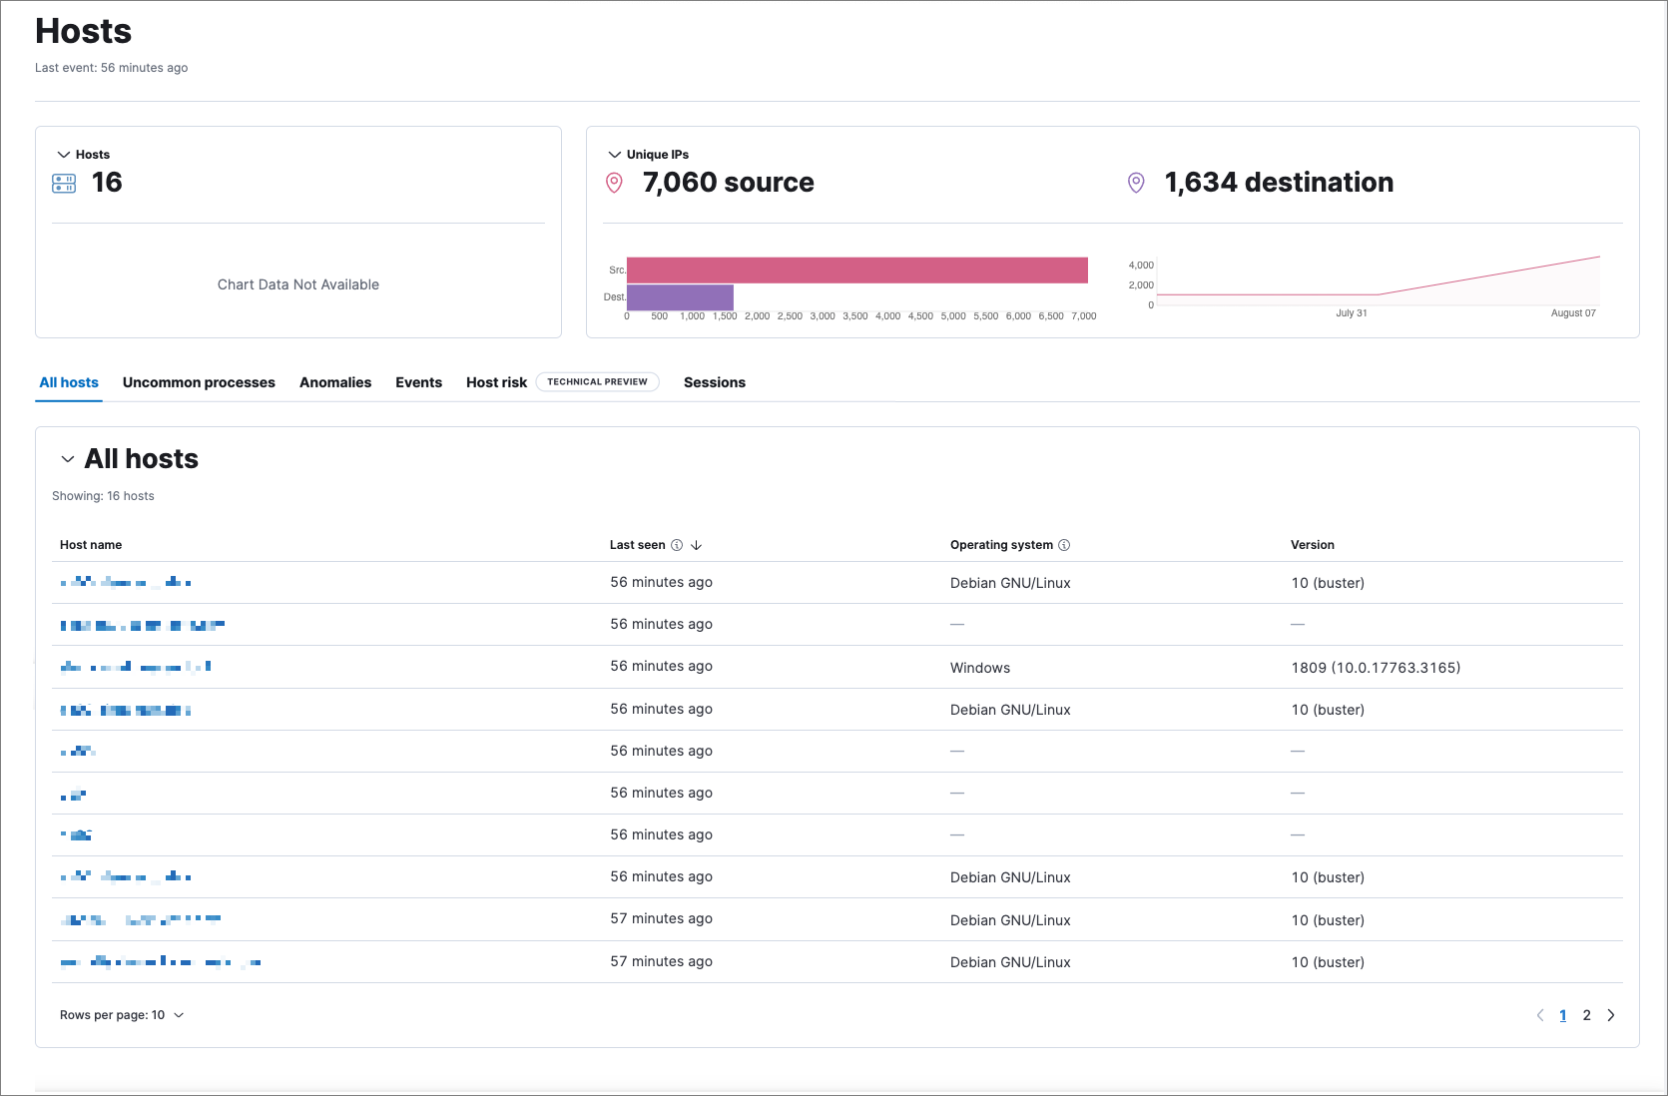
Task: Open the Operating system column info tooltip icon
Action: [x=1064, y=545]
